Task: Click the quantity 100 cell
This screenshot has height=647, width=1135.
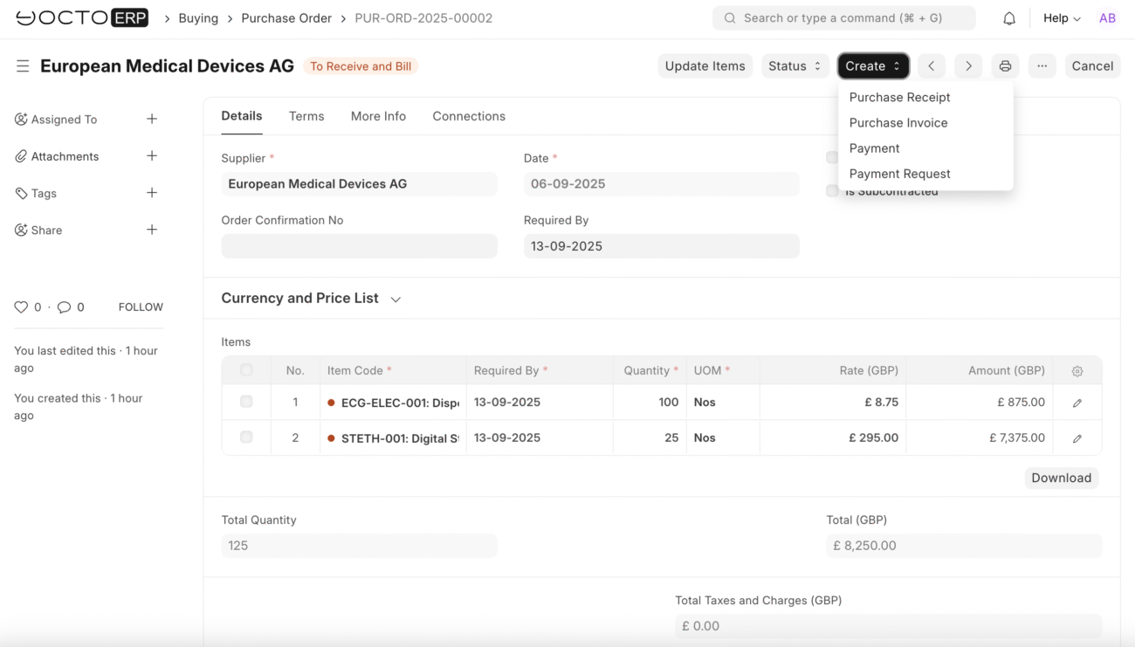Action: pos(650,403)
